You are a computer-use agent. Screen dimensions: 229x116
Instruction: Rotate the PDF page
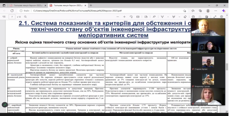131,17
